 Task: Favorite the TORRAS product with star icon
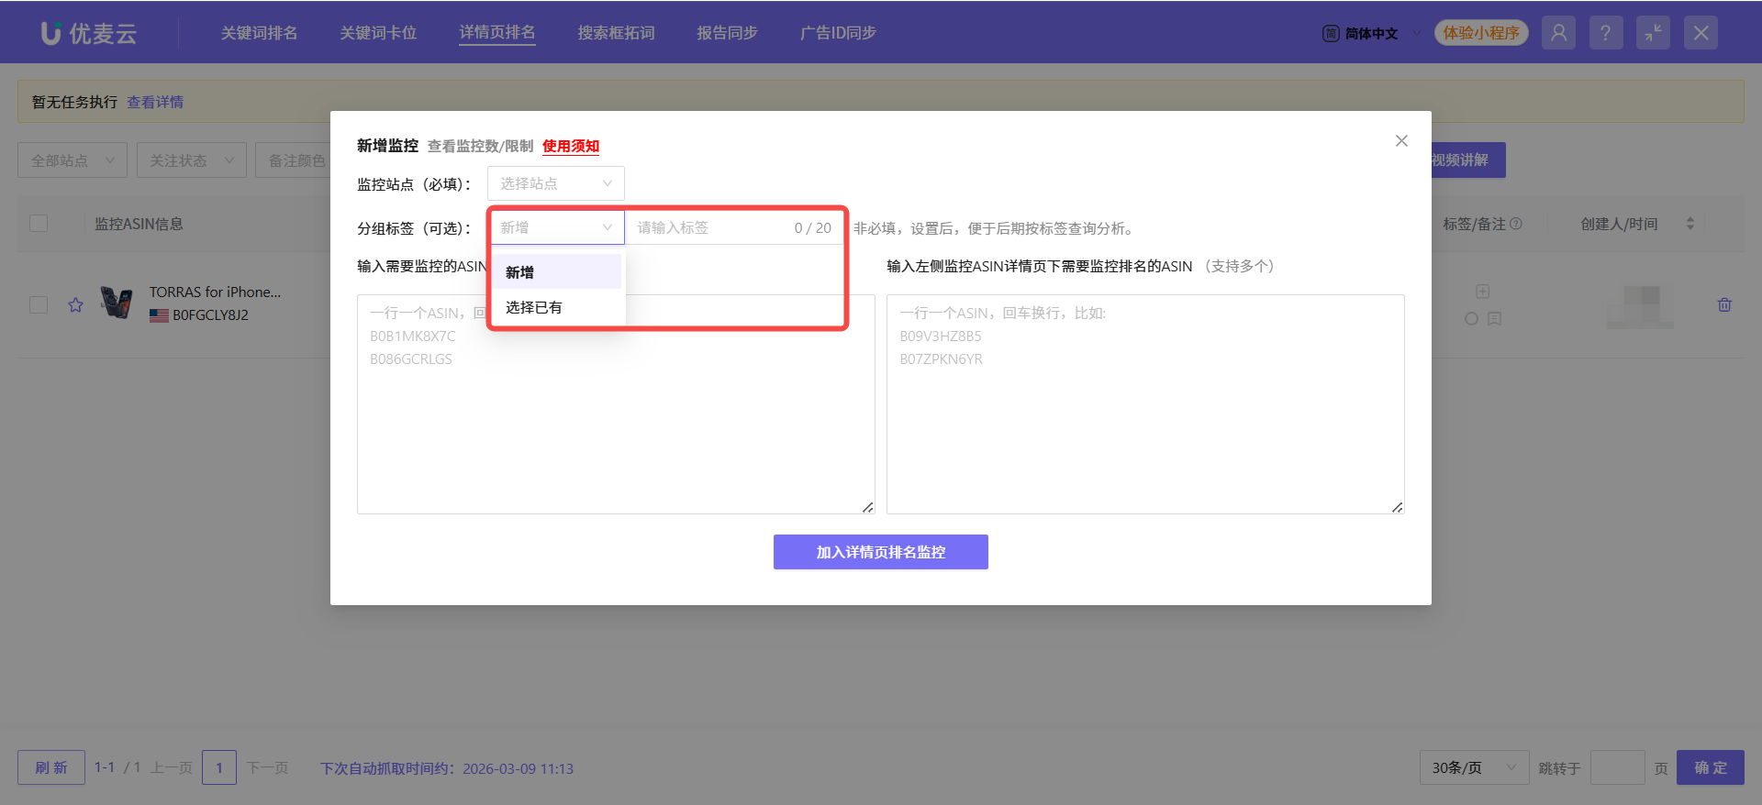point(75,304)
